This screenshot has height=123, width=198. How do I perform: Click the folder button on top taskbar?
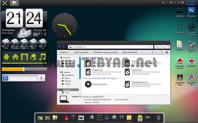coord(15,3)
